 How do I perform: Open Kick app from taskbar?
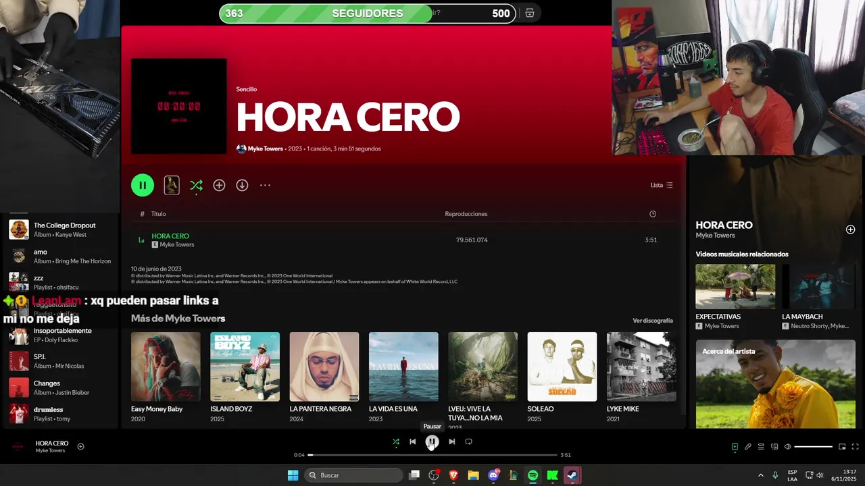552,475
